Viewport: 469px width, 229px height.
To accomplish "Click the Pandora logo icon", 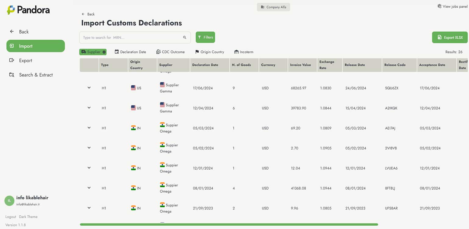I will pos(11,10).
